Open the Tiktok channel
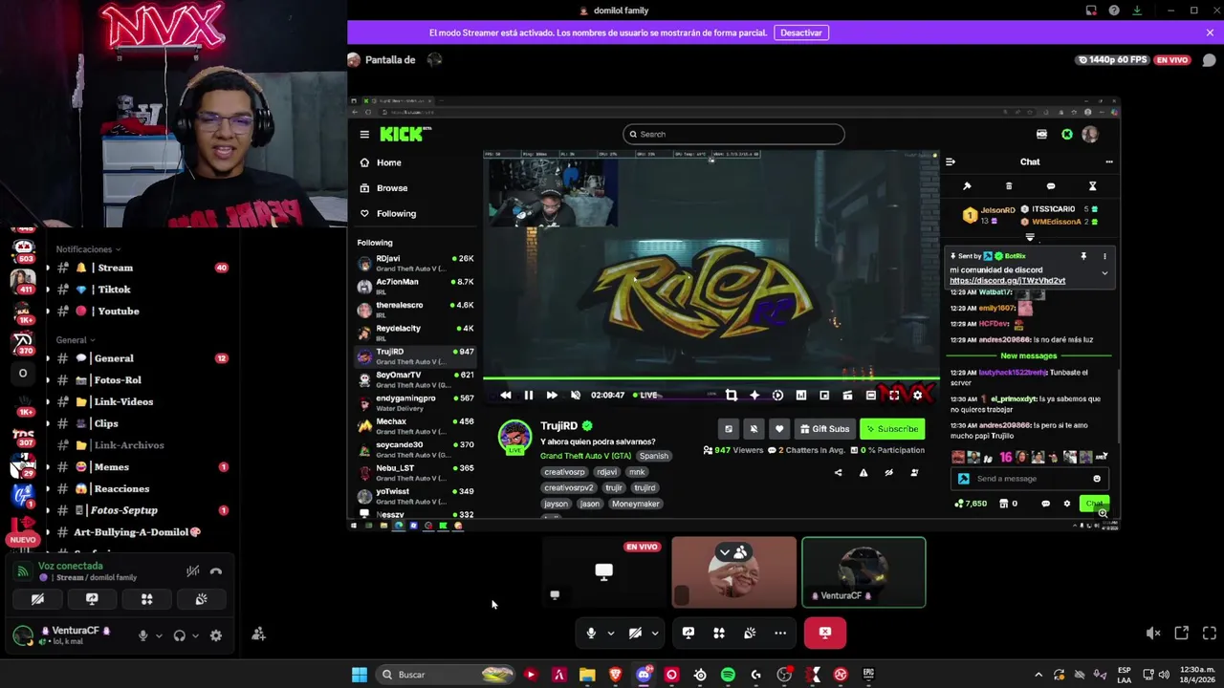1224x688 pixels. point(139,290)
